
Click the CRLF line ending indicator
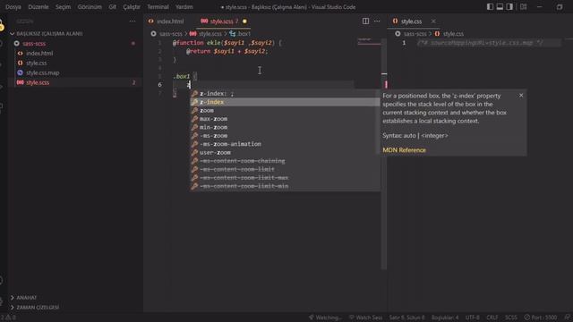point(492,318)
